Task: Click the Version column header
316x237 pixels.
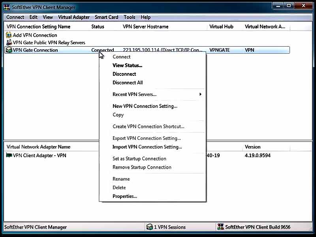Action: pos(252,147)
